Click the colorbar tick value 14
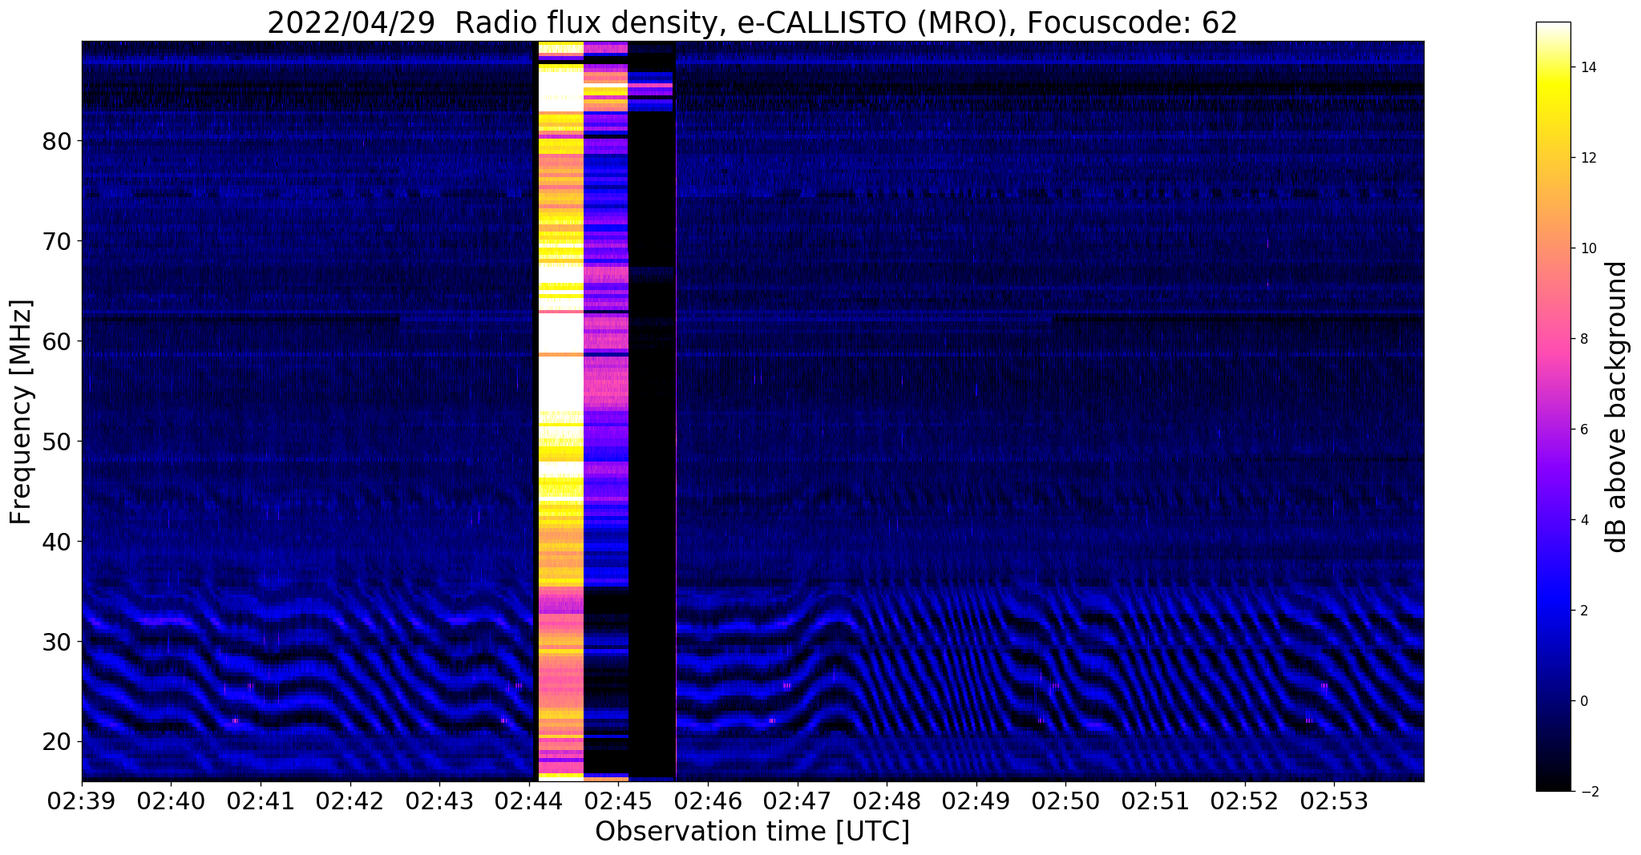The width and height of the screenshot is (1641, 855). pos(1587,67)
